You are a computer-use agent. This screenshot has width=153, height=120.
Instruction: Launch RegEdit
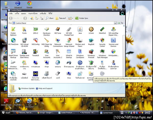pos(91,42)
